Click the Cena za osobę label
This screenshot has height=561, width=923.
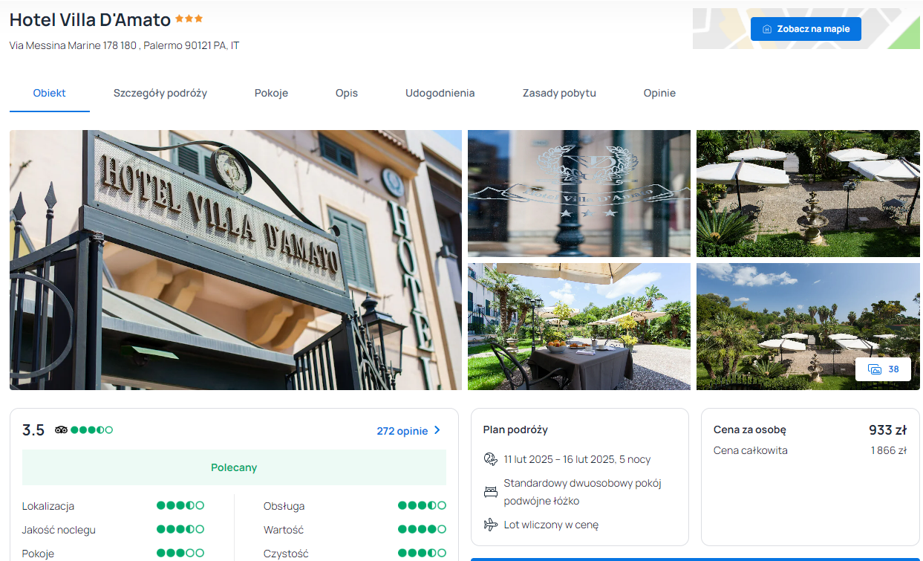pyautogui.click(x=750, y=429)
